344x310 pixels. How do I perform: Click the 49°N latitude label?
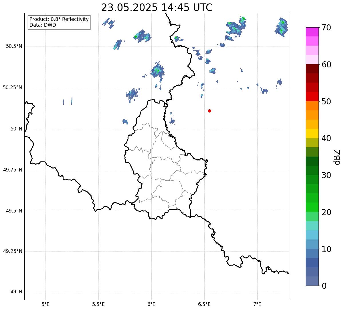click(x=16, y=292)
